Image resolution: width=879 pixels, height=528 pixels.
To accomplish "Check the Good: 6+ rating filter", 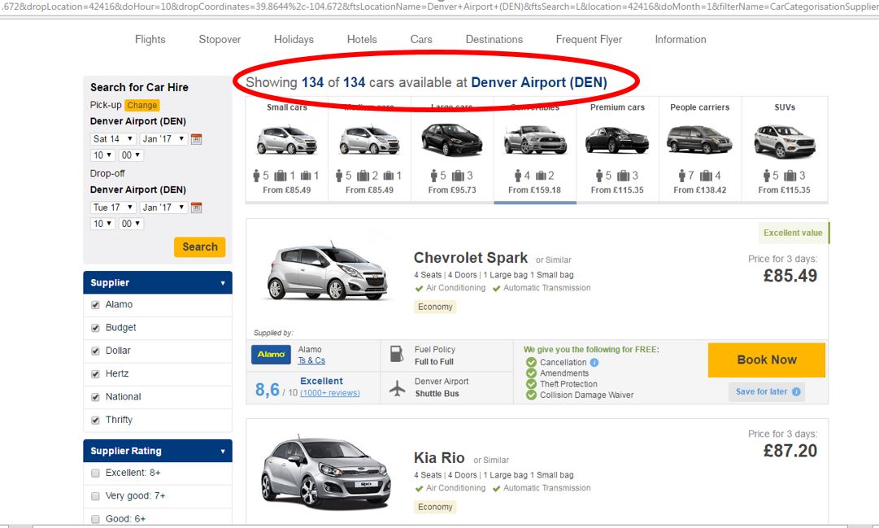I will (x=95, y=520).
